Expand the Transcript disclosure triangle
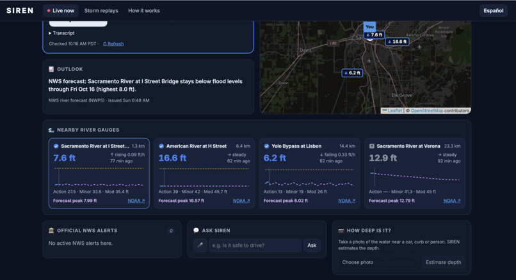Viewport: 516px width, 280px height. click(x=50, y=33)
